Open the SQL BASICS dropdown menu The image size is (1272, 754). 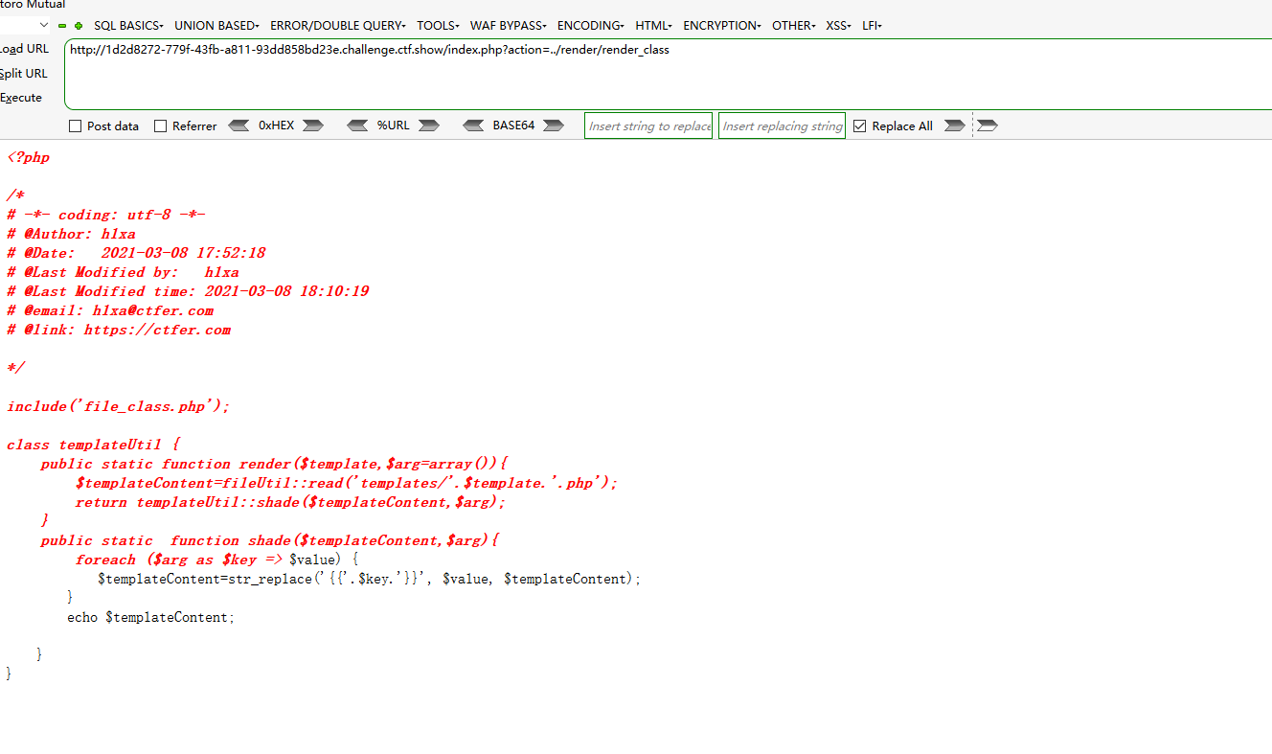(127, 25)
